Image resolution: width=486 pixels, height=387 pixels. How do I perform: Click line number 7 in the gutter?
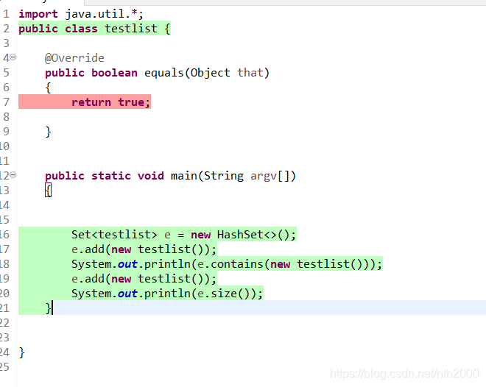tap(6, 102)
